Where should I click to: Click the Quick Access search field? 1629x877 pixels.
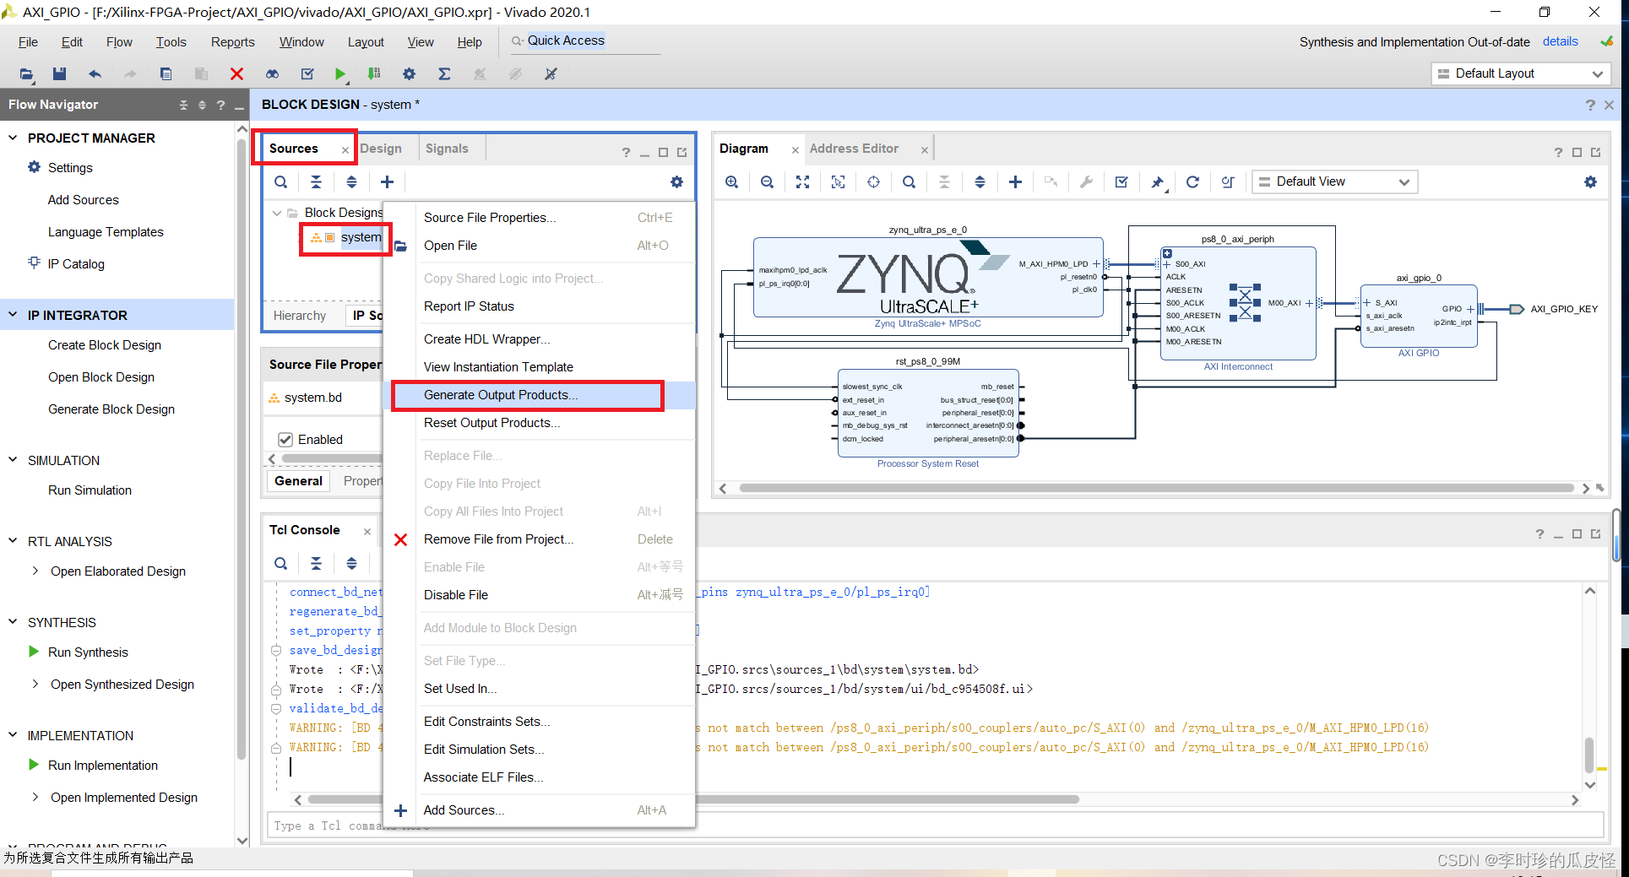586,41
